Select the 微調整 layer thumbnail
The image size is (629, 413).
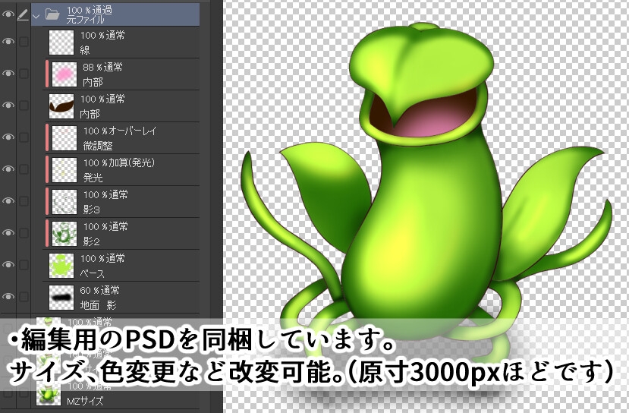pos(64,138)
